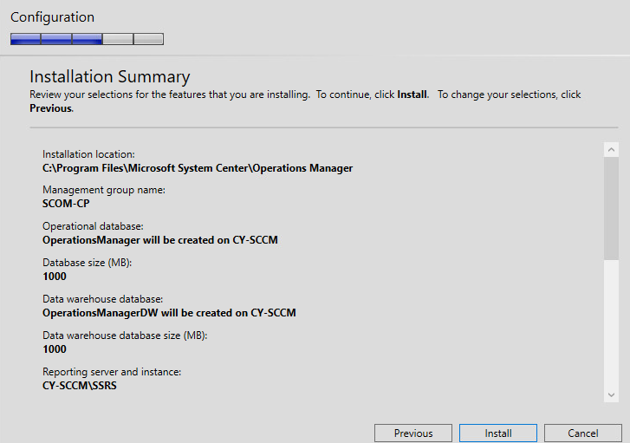Click the Configuration title text
Viewport: 630px width, 443px height.
point(52,16)
